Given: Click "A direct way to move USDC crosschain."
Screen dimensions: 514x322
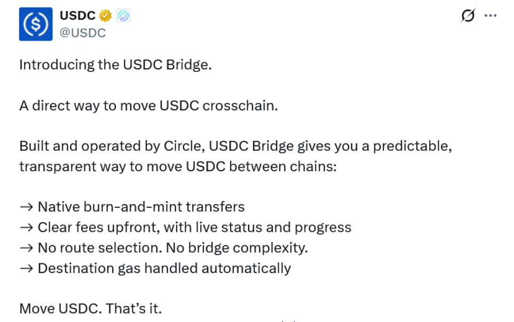Looking at the screenshot, I should pyautogui.click(x=148, y=106).
